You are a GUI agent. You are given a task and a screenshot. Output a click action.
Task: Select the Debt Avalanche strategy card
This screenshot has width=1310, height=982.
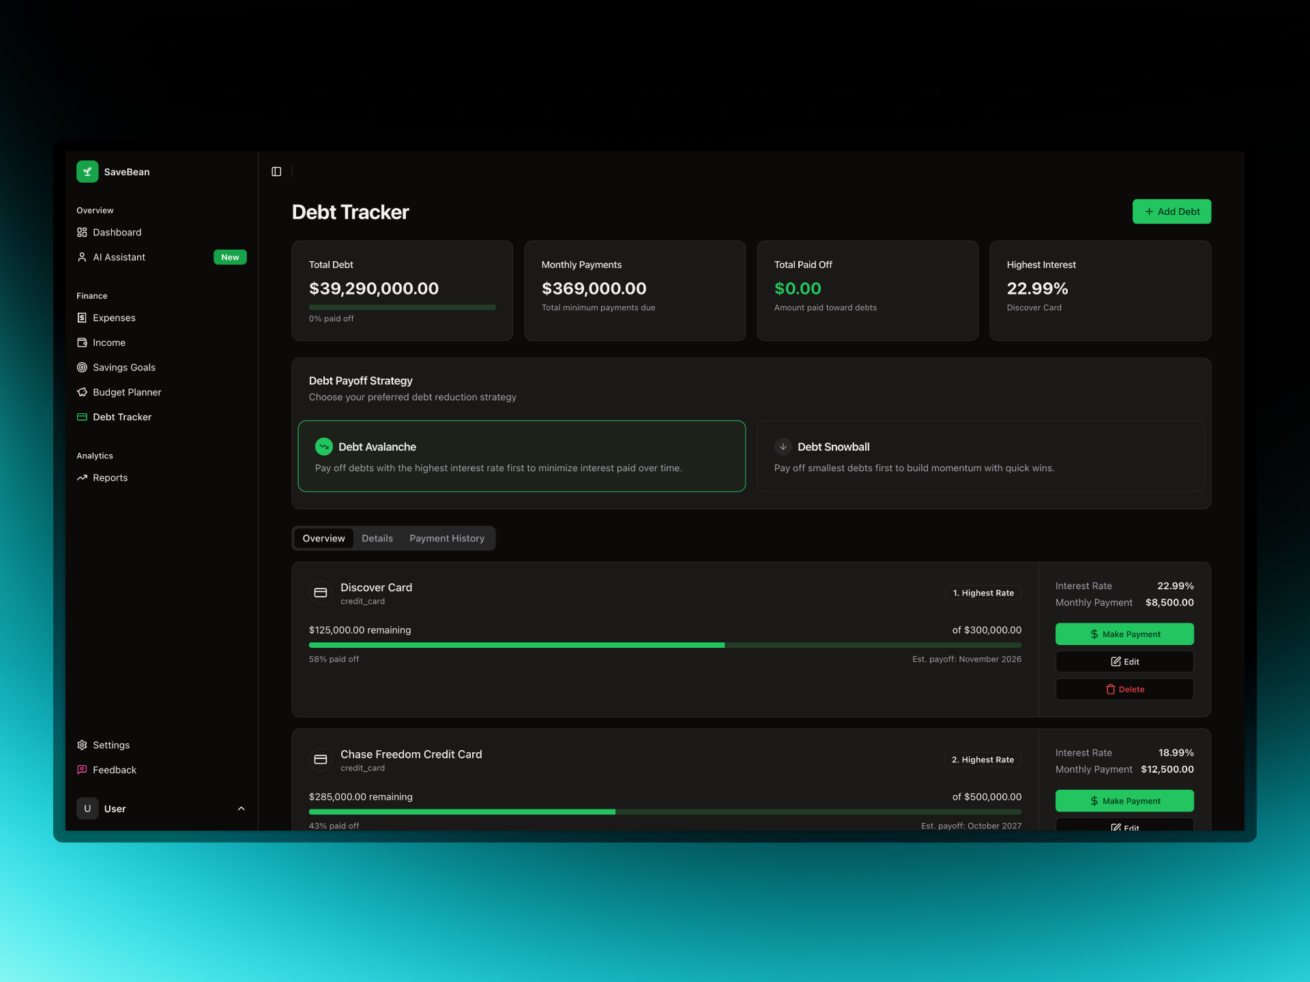pos(522,456)
